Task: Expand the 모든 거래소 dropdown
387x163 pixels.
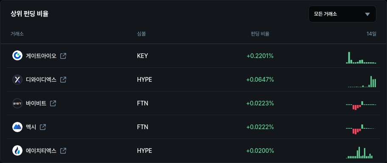Action: coord(342,14)
